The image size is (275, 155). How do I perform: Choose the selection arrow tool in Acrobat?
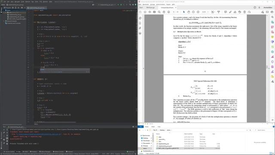tap(184, 12)
